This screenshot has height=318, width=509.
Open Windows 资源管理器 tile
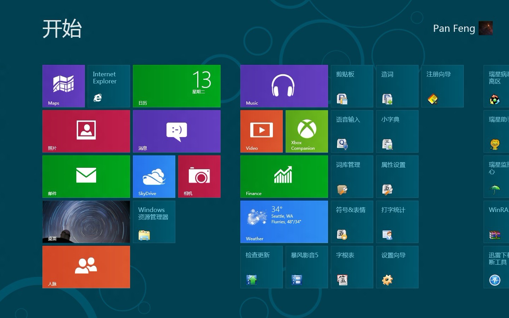[154, 222]
